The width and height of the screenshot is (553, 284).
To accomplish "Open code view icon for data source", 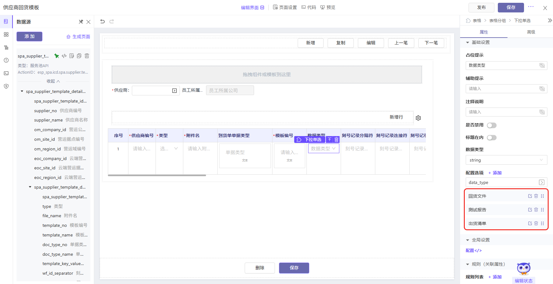I will (x=64, y=56).
